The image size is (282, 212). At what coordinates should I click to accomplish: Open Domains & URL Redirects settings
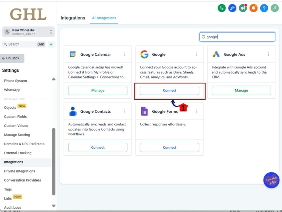24,144
